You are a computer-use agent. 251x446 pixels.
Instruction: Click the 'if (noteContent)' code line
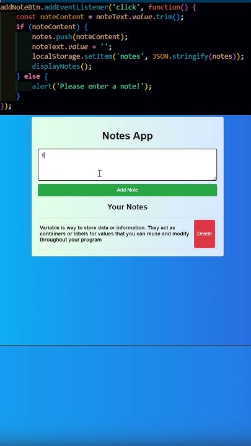coord(52,27)
